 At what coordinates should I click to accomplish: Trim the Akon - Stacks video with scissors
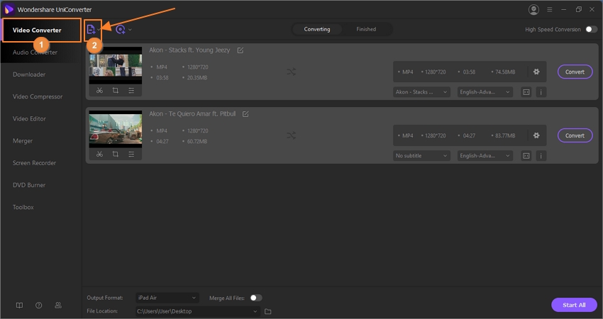(99, 90)
